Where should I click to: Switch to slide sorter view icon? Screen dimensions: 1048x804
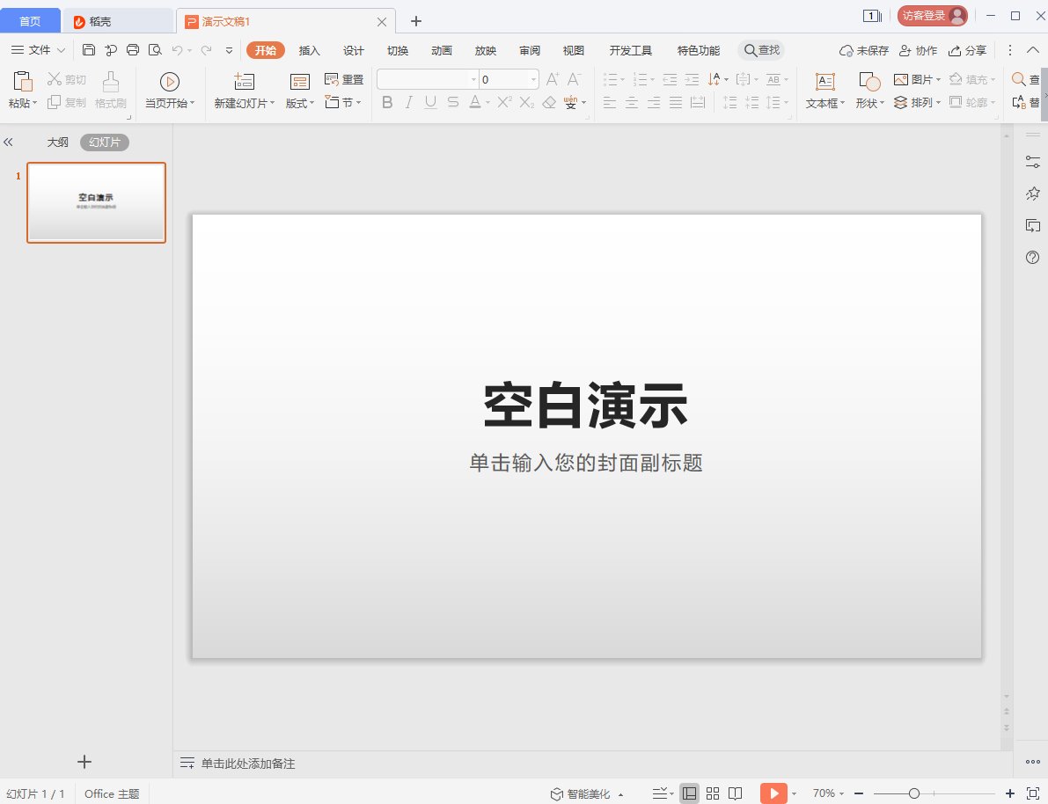[x=713, y=793]
